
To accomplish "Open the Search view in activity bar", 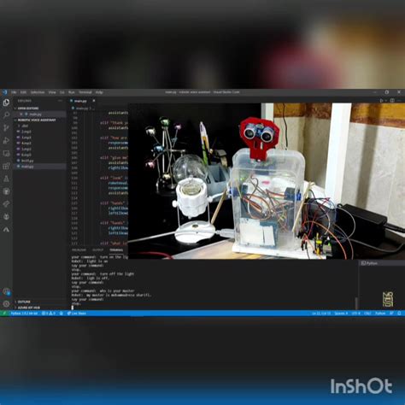I will (6, 115).
